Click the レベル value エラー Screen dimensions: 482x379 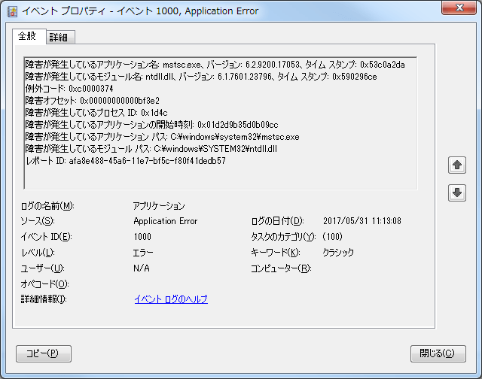point(143,253)
